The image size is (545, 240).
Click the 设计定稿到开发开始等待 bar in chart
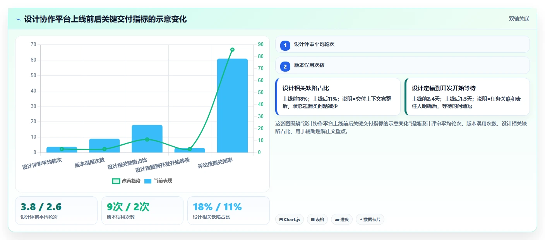[190, 150]
